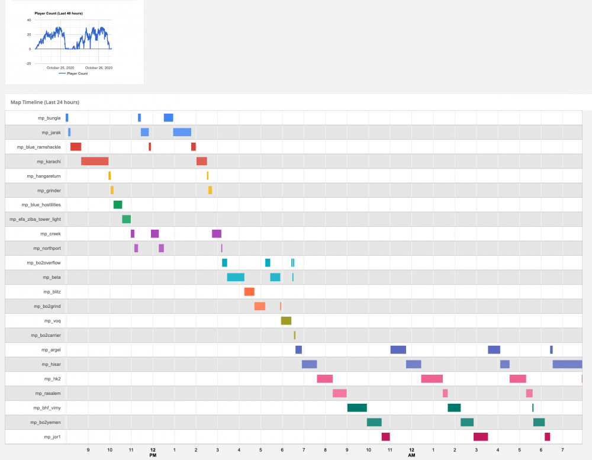Select the olive mp_voq timeline bar
The height and width of the screenshot is (460, 592).
point(286,321)
